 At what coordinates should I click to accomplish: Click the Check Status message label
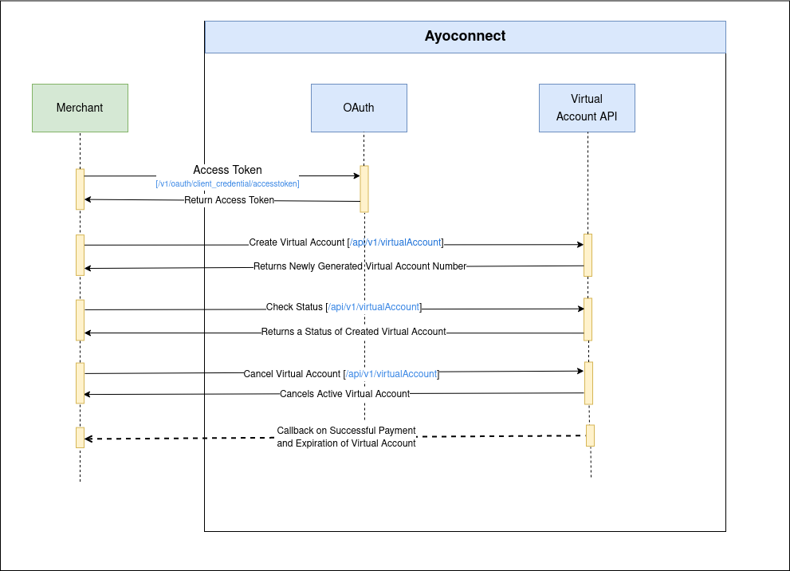(344, 307)
